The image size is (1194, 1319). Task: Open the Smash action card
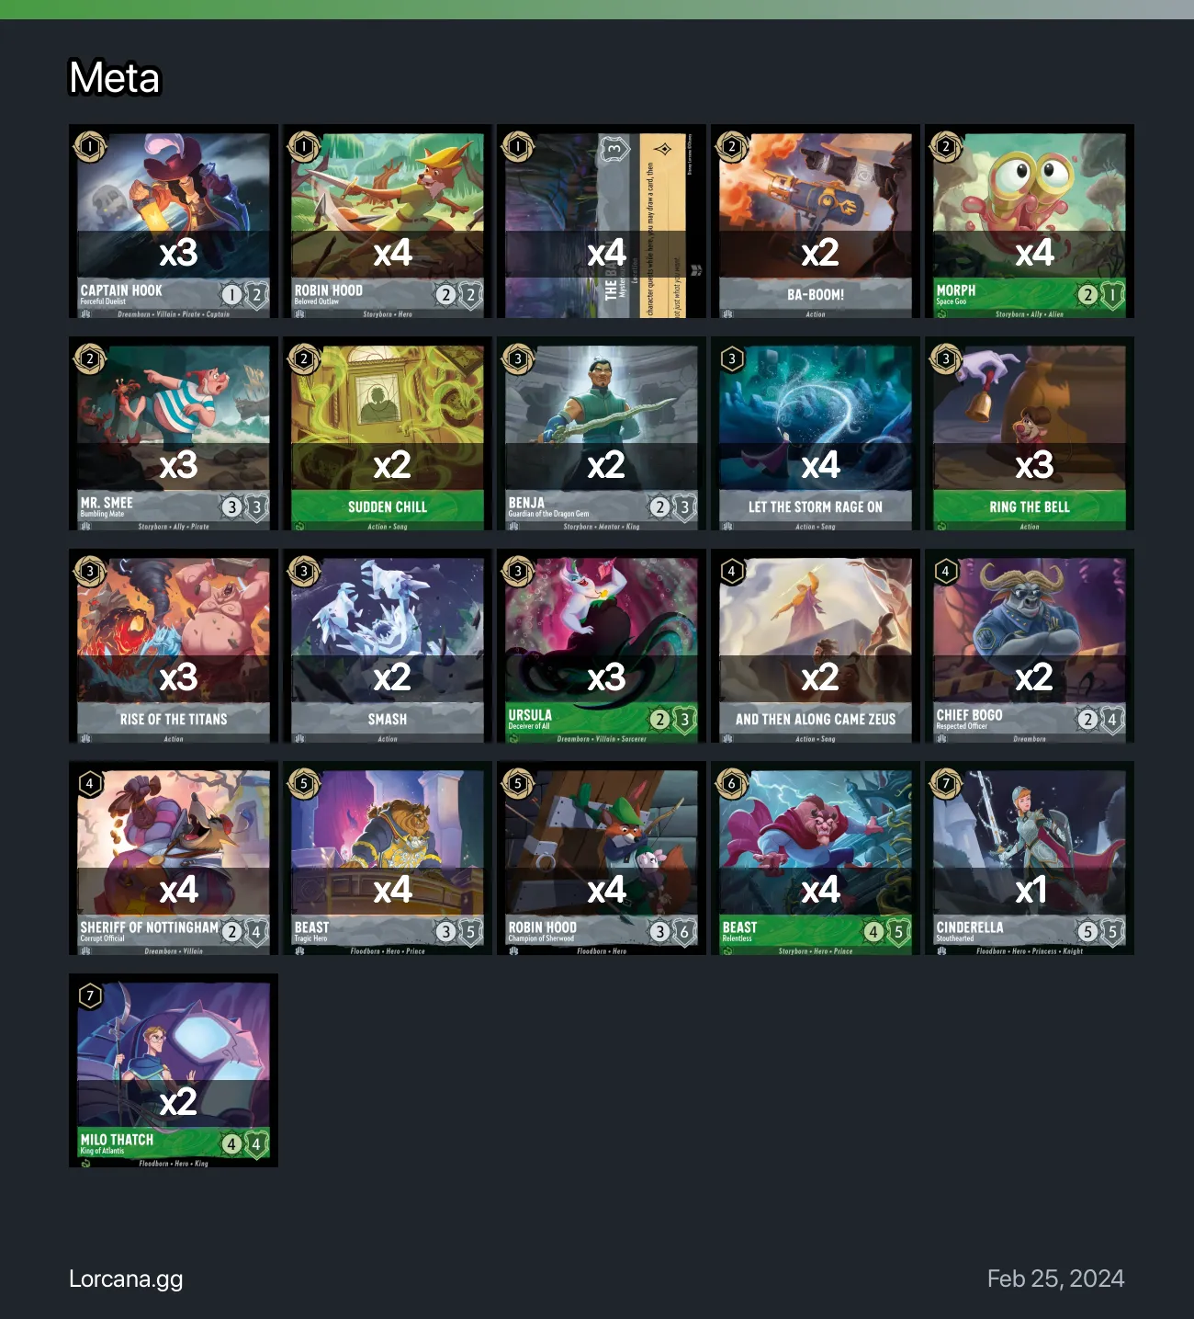388,646
